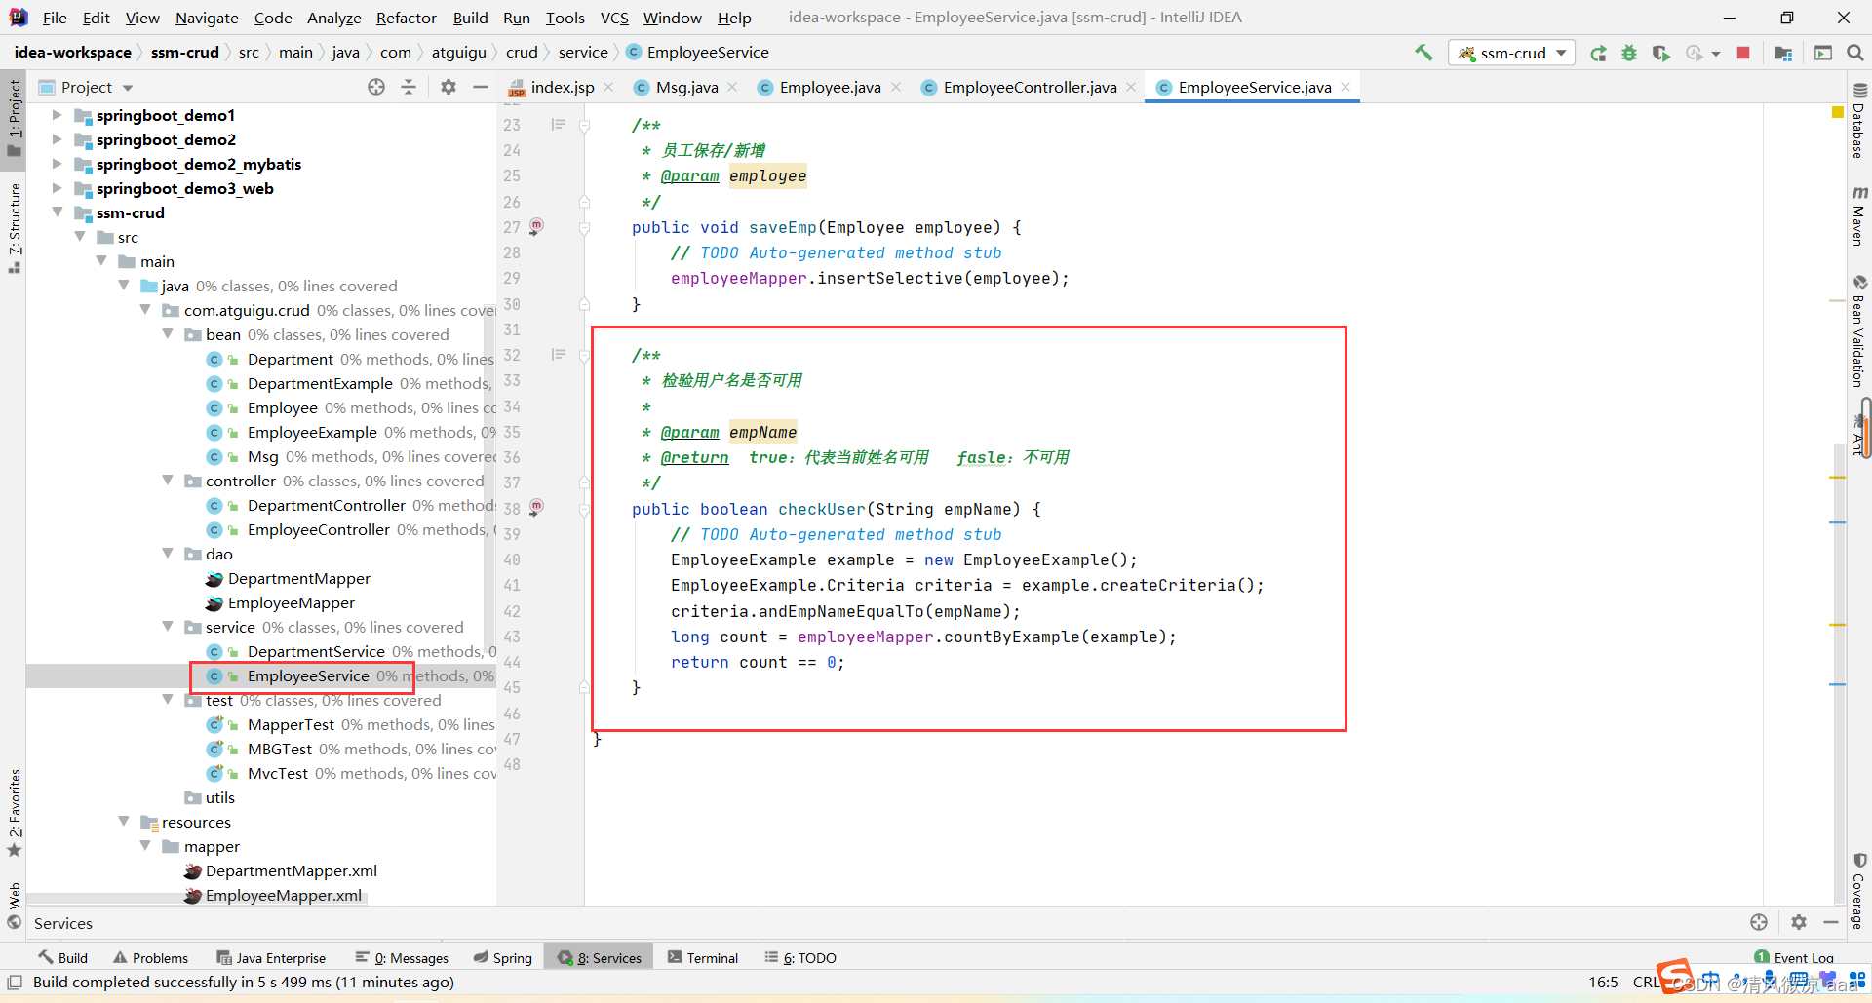Viewport: 1872px width, 1003px height.
Task: Click cursor position 16:5 in status bar
Action: [1603, 982]
